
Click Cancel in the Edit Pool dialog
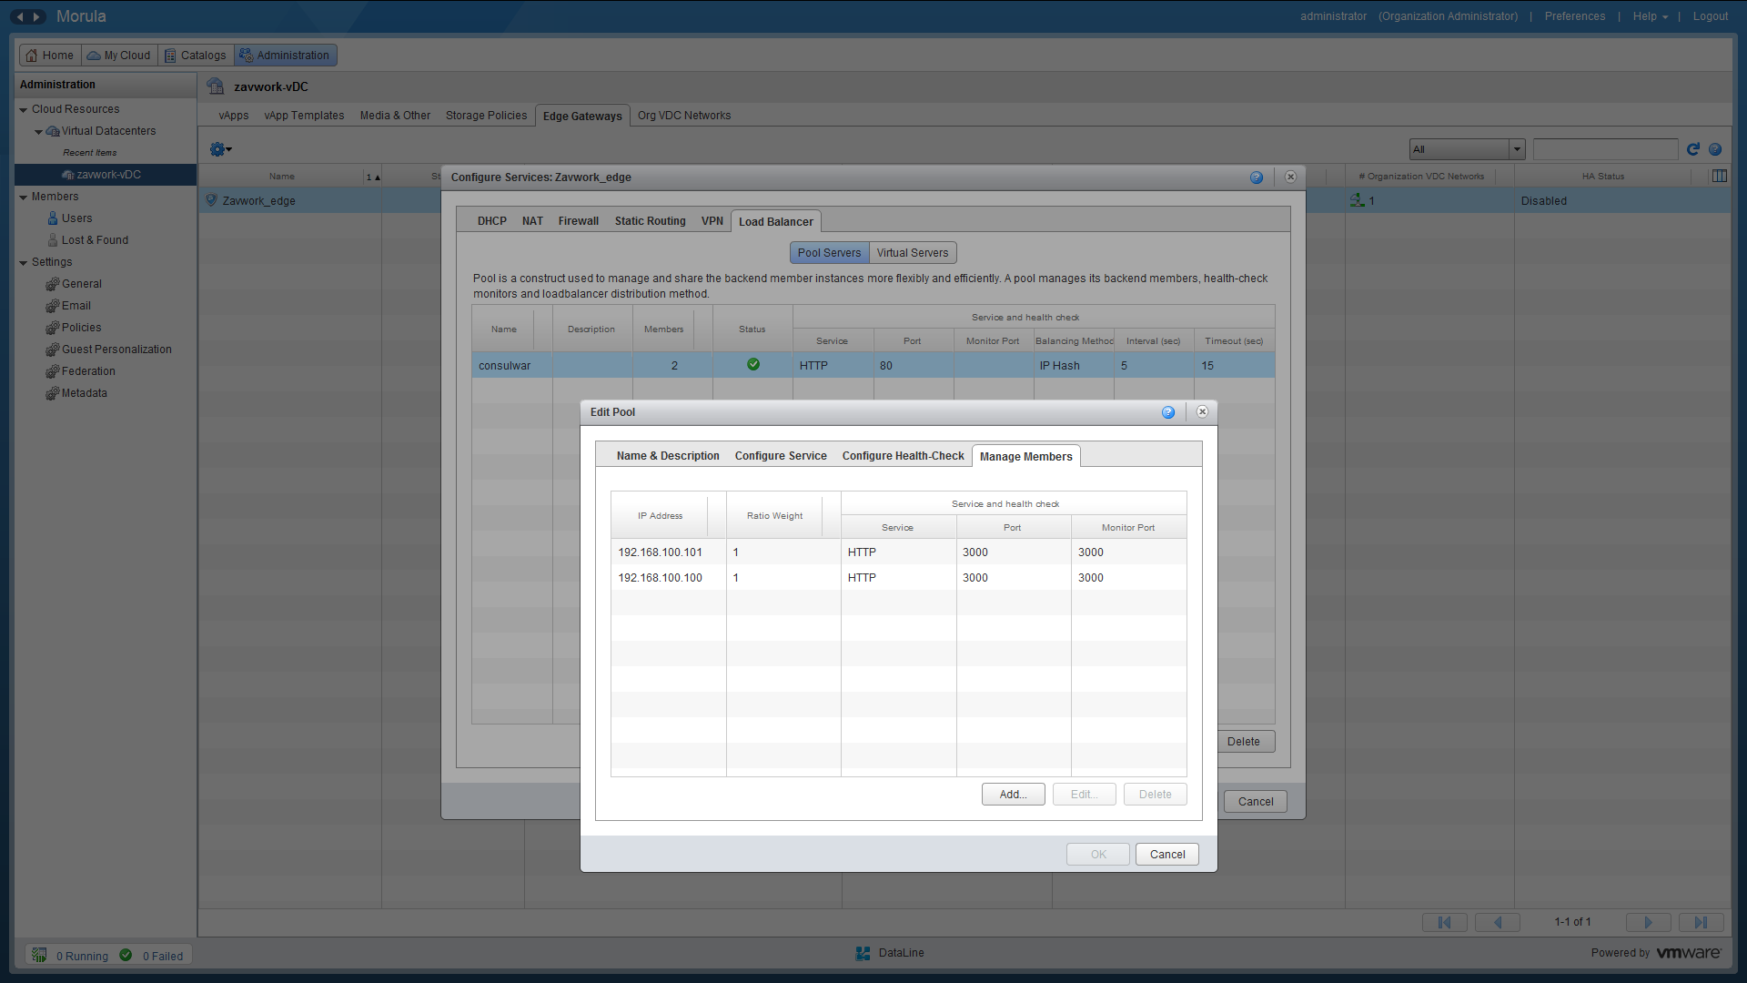point(1166,855)
